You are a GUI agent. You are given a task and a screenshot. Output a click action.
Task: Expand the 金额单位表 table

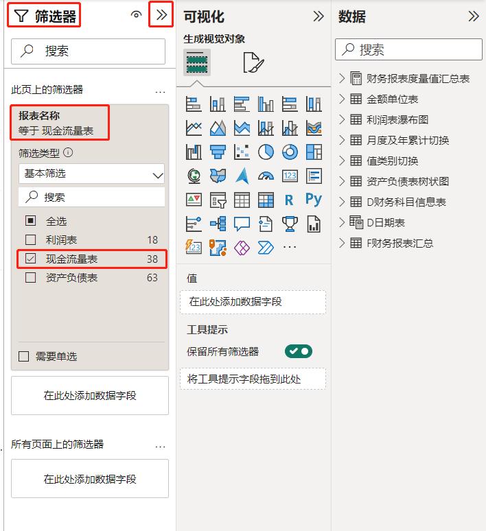(342, 99)
